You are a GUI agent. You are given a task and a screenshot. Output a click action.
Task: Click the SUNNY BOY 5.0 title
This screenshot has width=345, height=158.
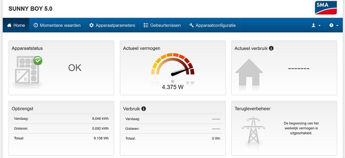coord(30,9)
